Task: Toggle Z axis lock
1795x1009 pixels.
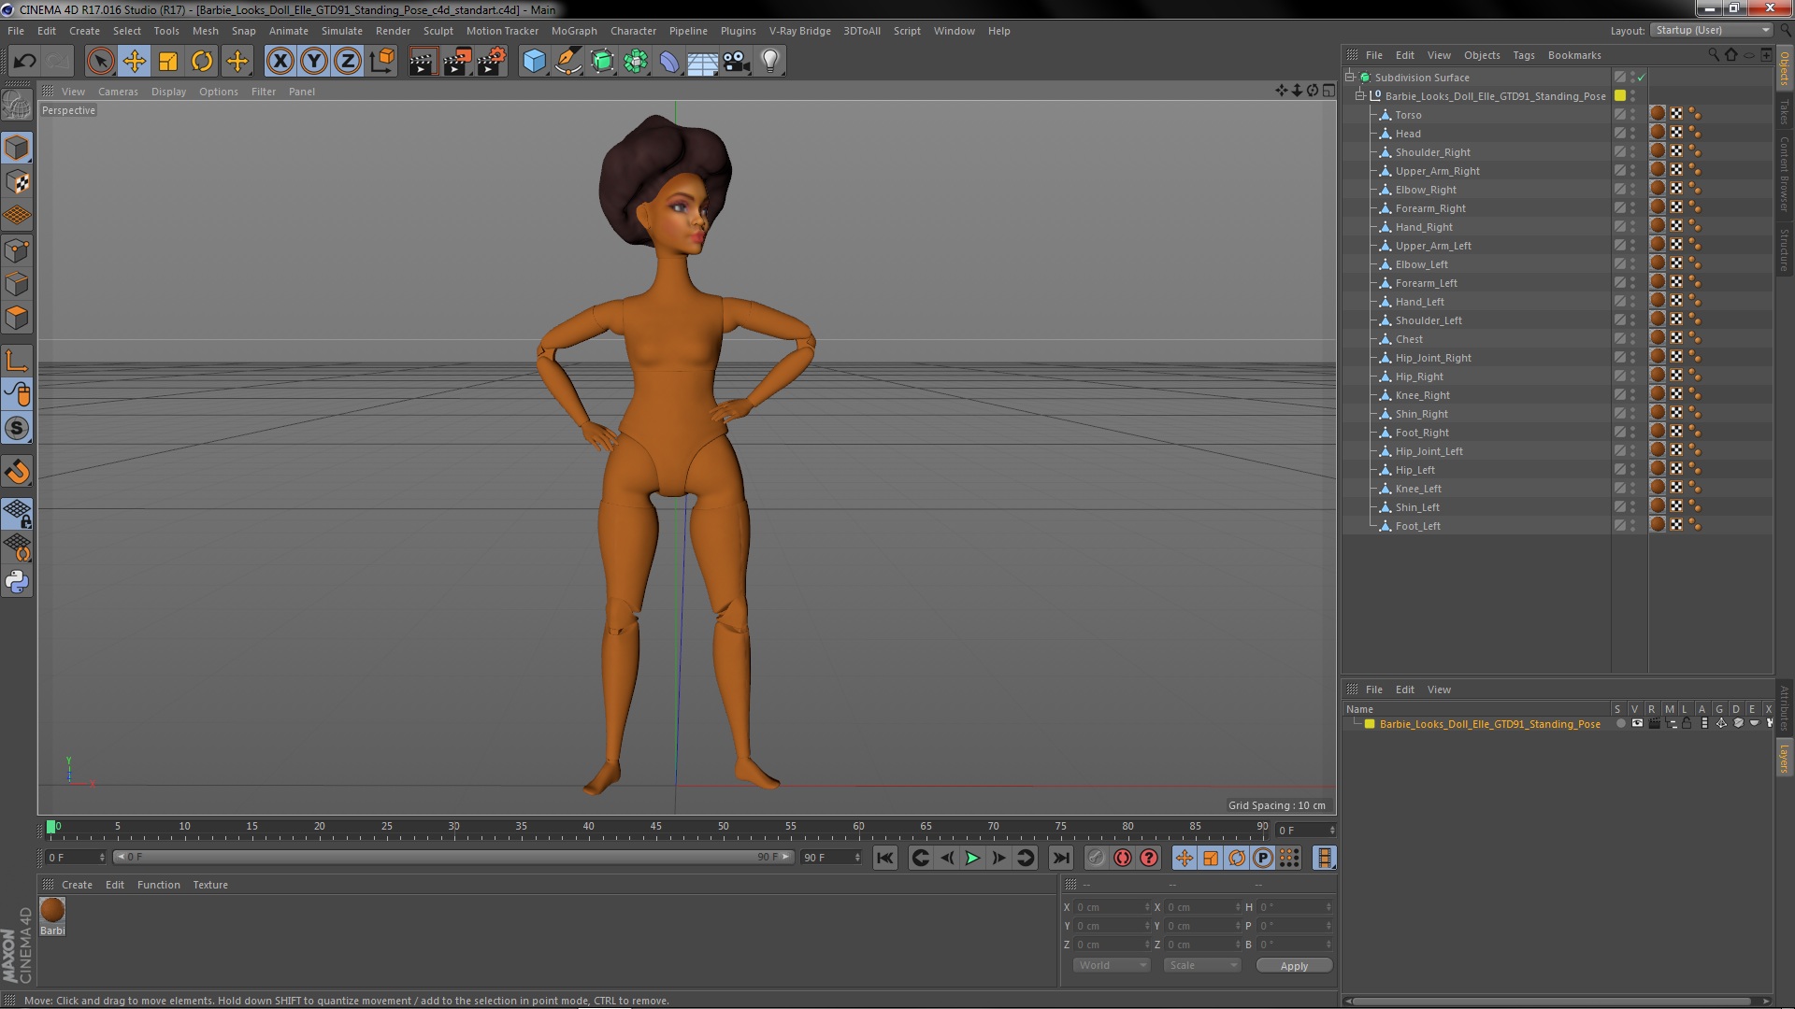Action: click(x=348, y=62)
